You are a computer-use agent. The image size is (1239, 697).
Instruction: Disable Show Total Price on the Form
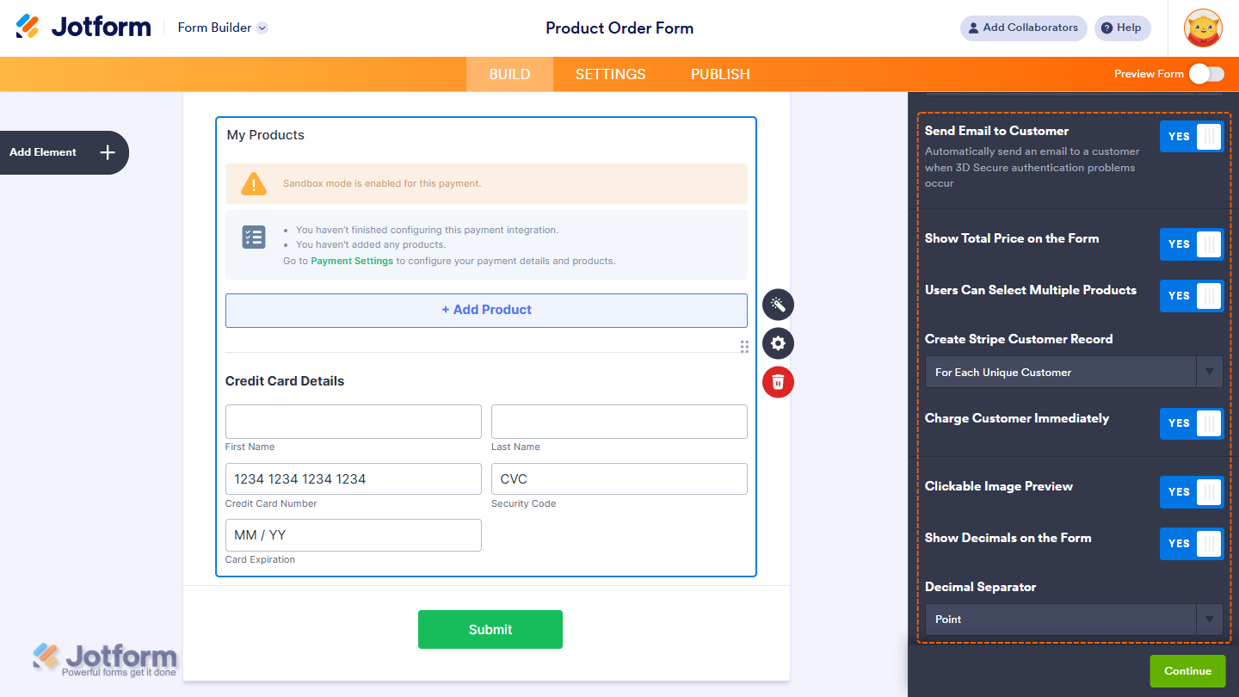point(1192,244)
